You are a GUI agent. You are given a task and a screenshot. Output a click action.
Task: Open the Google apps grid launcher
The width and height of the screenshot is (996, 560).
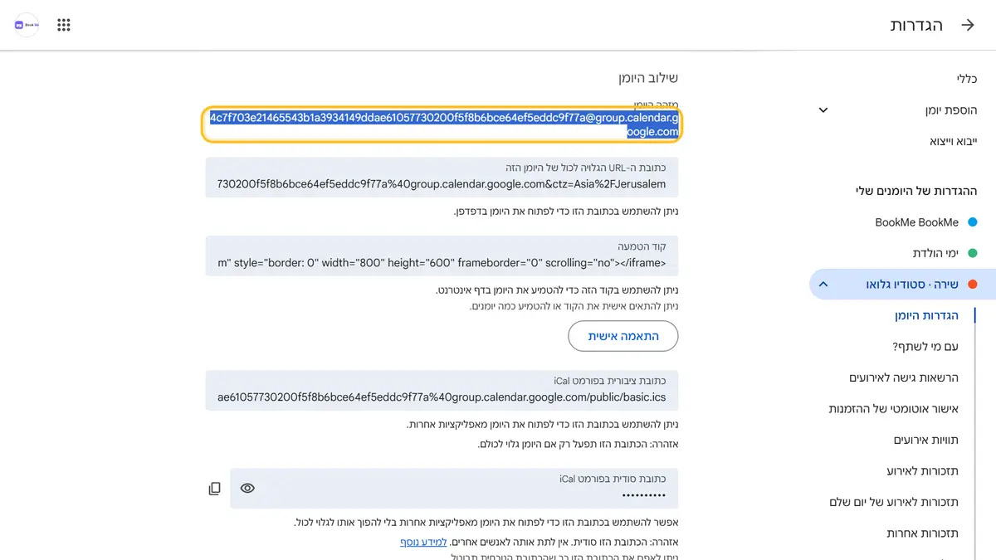coord(64,25)
